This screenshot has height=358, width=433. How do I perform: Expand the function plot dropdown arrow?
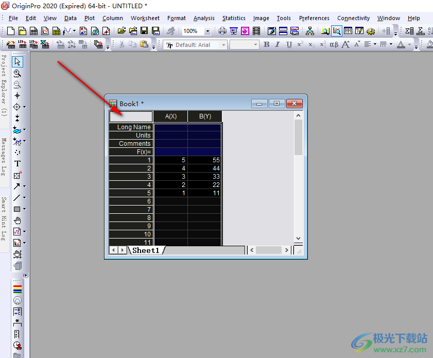pyautogui.click(x=74, y=31)
